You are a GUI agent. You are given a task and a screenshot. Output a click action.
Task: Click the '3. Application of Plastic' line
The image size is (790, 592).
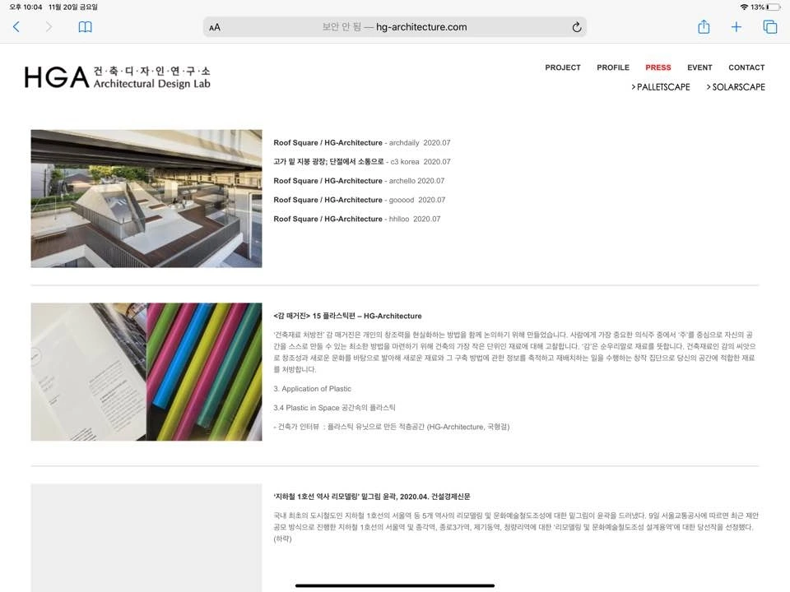pyautogui.click(x=313, y=389)
